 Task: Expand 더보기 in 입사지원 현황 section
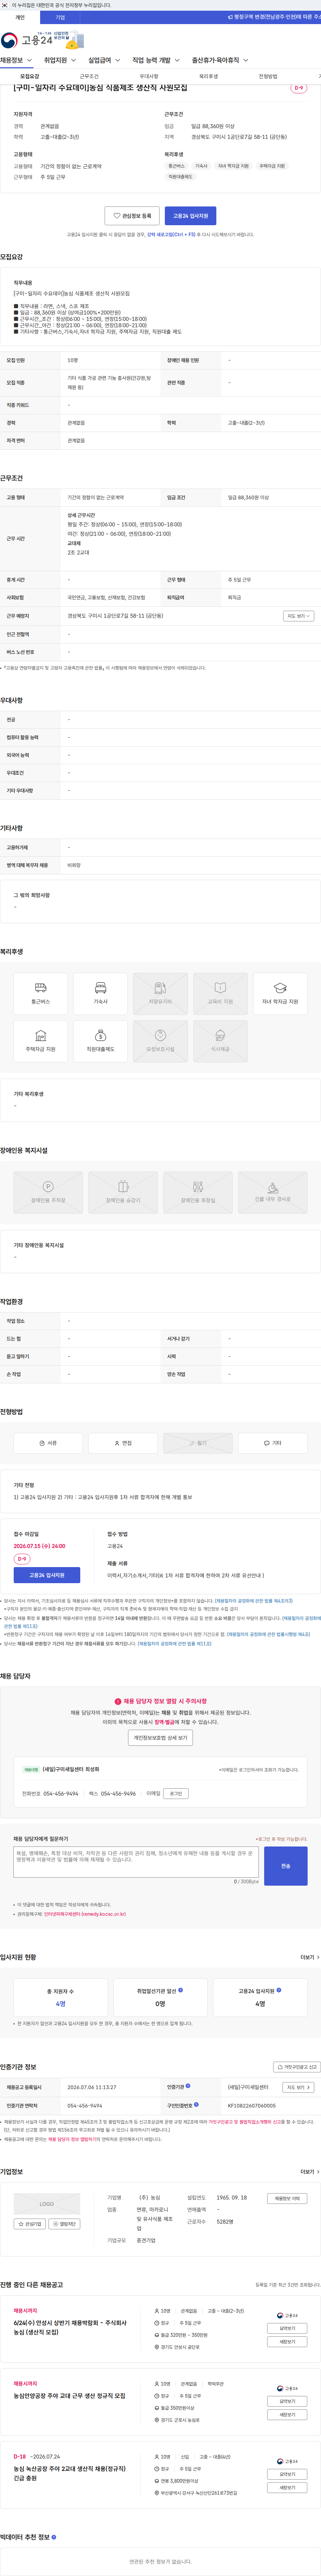pos(310,1957)
